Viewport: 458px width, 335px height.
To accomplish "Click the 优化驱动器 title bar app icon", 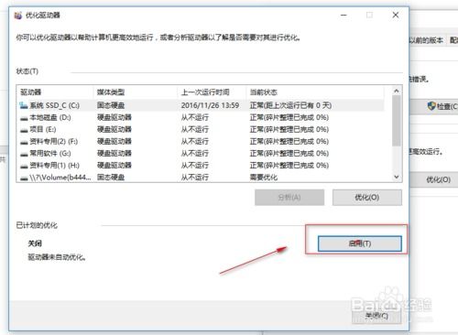I will 18,16.
